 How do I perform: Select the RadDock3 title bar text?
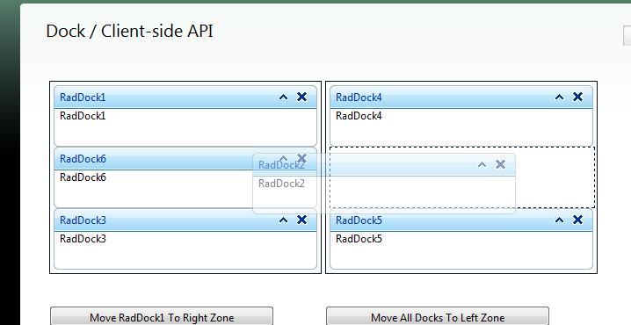click(x=83, y=220)
